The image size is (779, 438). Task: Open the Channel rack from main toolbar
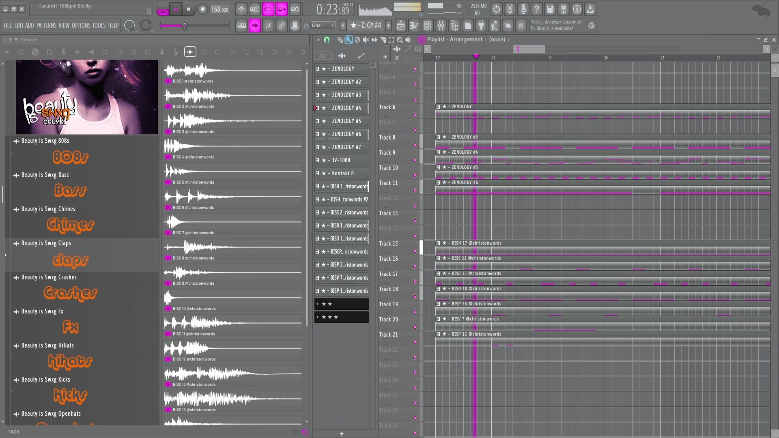click(428, 26)
